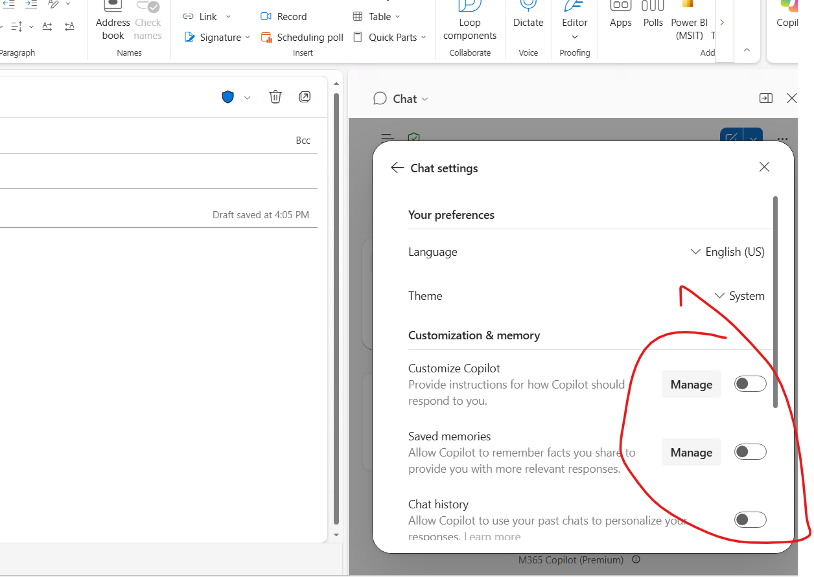
Task: Open the Editor proofing tool
Action: coord(575,14)
